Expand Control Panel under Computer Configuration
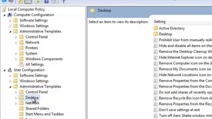The image size is (212, 119). click(x=16, y=37)
